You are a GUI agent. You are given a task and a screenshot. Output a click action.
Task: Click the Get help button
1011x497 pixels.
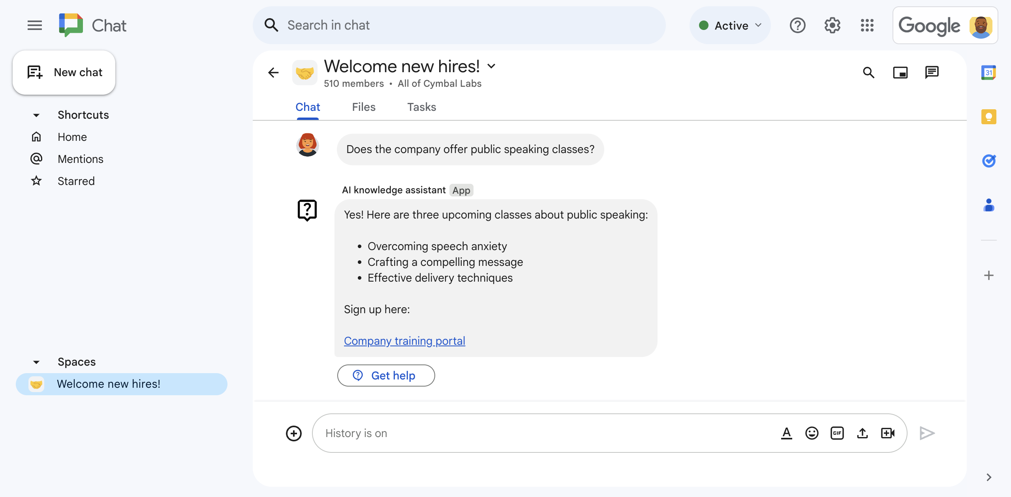[x=385, y=375]
